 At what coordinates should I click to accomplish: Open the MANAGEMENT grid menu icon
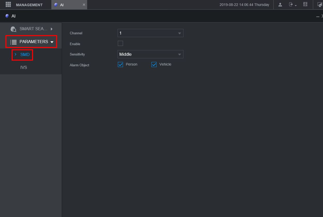(x=8, y=4)
